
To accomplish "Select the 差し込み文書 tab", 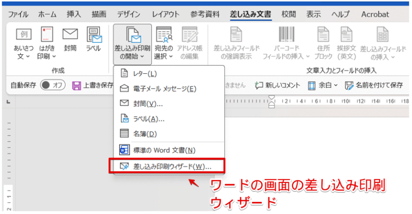I will click(251, 14).
